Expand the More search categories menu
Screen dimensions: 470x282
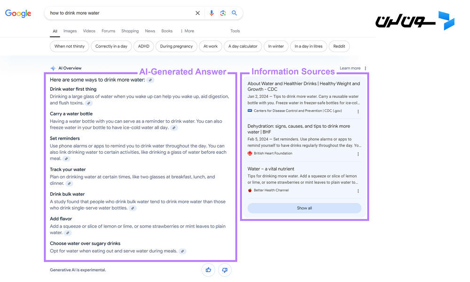coord(187,31)
